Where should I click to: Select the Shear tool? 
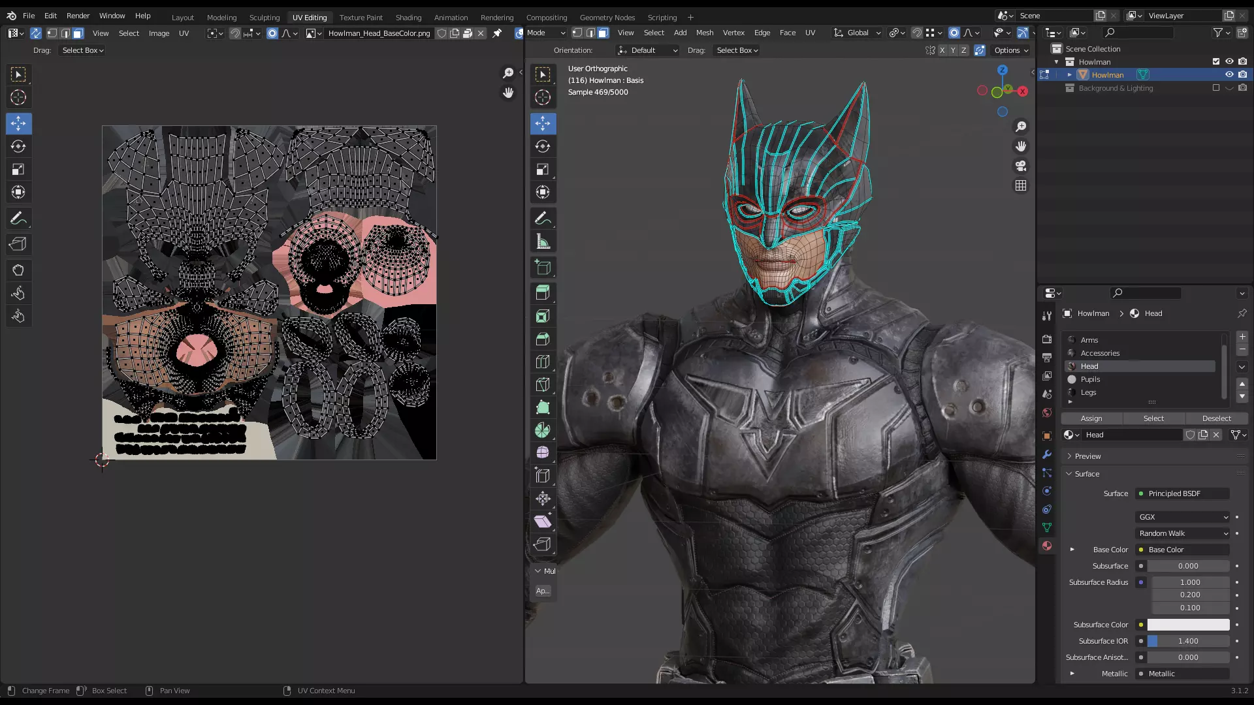pos(543,522)
